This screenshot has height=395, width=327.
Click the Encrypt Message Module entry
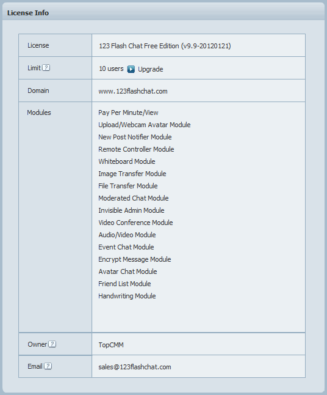(135, 259)
